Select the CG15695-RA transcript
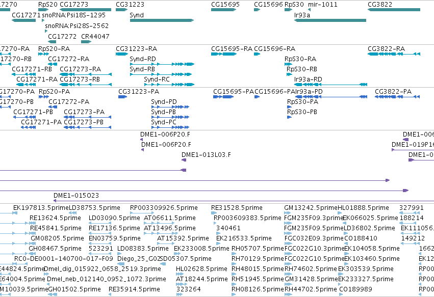The width and height of the screenshot is (434, 297). tap(224, 54)
